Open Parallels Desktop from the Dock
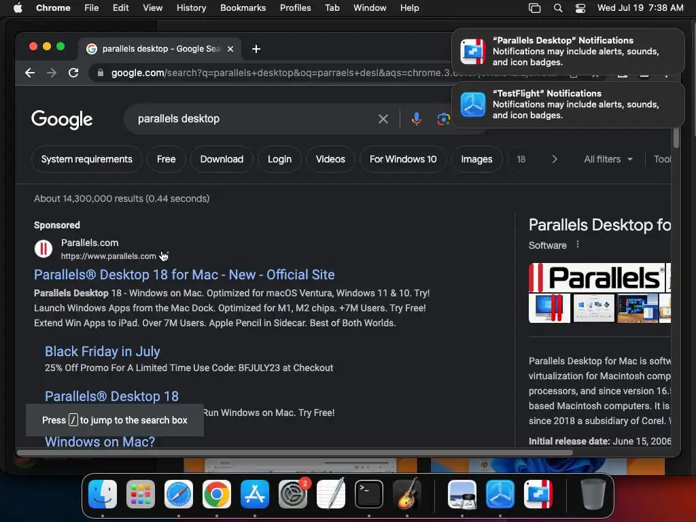This screenshot has width=696, height=522. click(538, 494)
